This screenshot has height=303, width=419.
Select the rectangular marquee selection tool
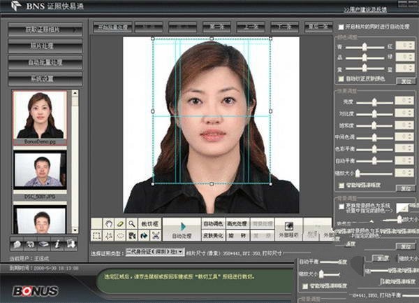96,236
